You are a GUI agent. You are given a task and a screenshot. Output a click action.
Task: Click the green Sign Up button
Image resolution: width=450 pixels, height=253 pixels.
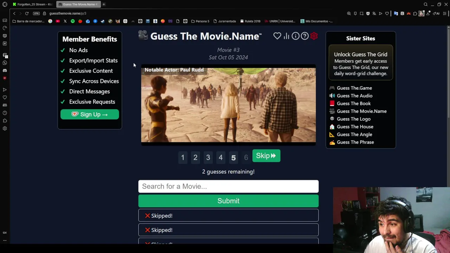(x=90, y=114)
